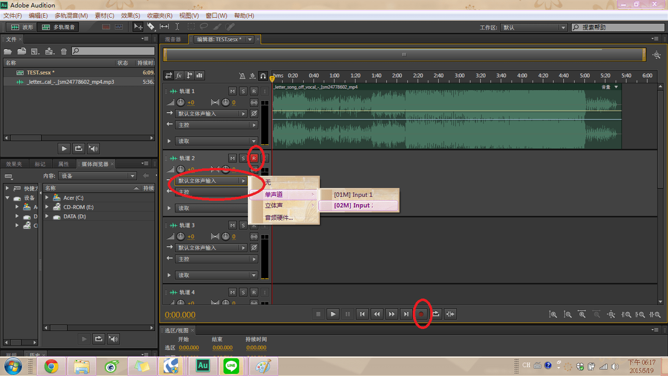Select the Time Selection tool
Image resolution: width=668 pixels, height=376 pixels.
pos(177,27)
